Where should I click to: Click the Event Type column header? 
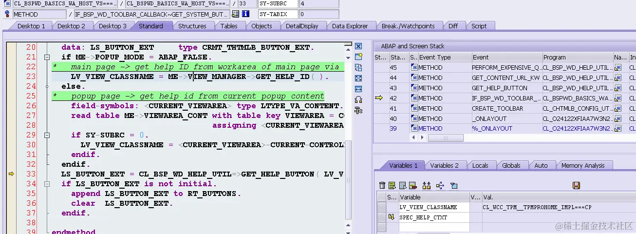tap(444, 58)
